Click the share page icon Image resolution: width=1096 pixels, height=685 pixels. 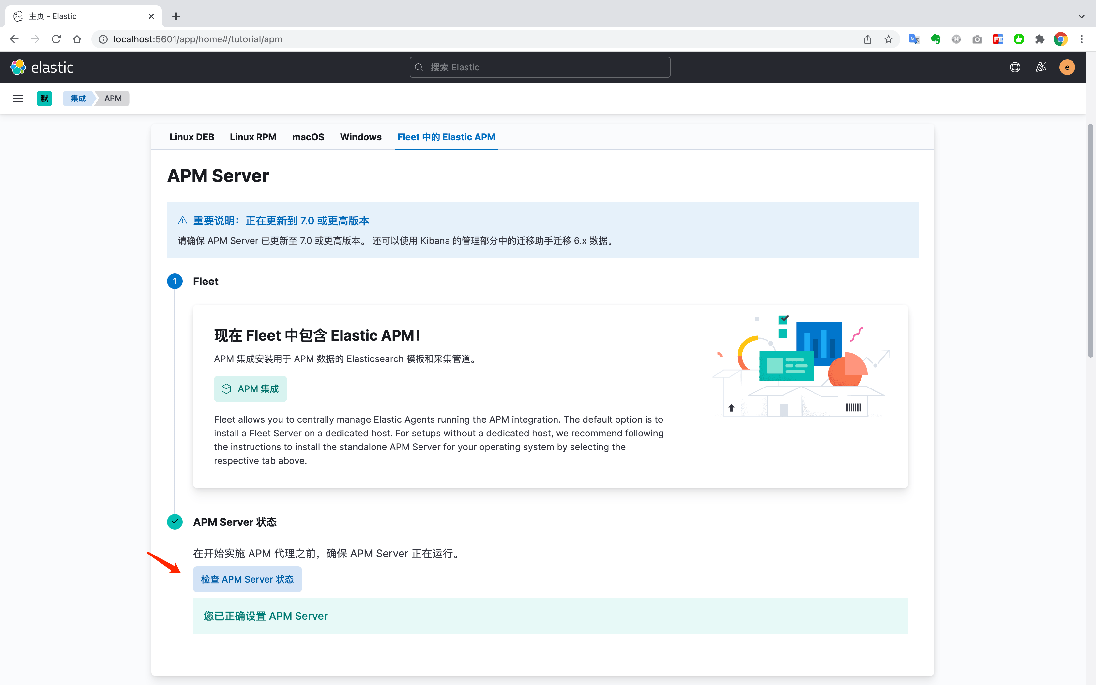click(x=867, y=39)
